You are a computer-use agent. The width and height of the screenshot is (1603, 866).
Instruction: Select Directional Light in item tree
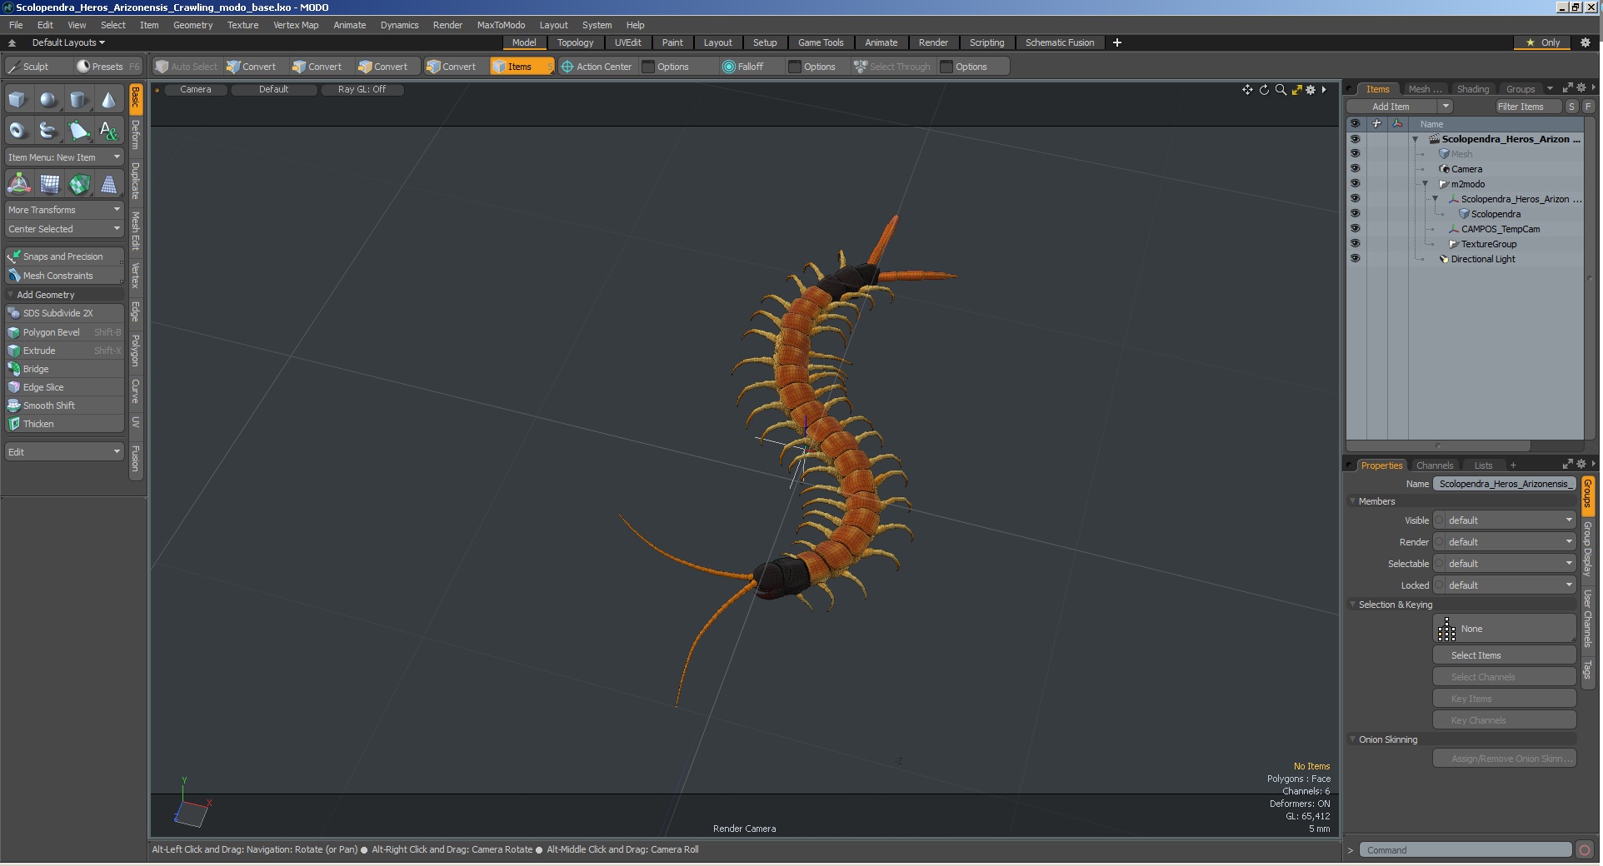1483,259
